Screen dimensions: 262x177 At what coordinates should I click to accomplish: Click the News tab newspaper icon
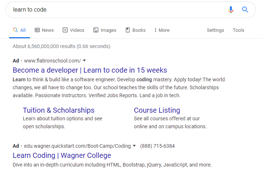(x=37, y=30)
